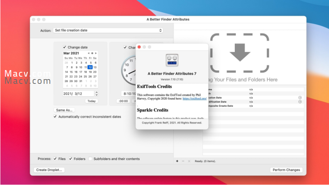Select March 1 in the calendar
Image resolution: width=329 pixels, height=185 pixels.
pyautogui.click(x=72, y=63)
